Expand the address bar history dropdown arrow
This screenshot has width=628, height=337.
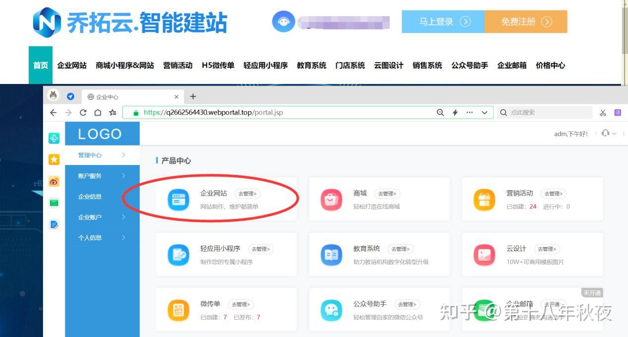coord(484,113)
